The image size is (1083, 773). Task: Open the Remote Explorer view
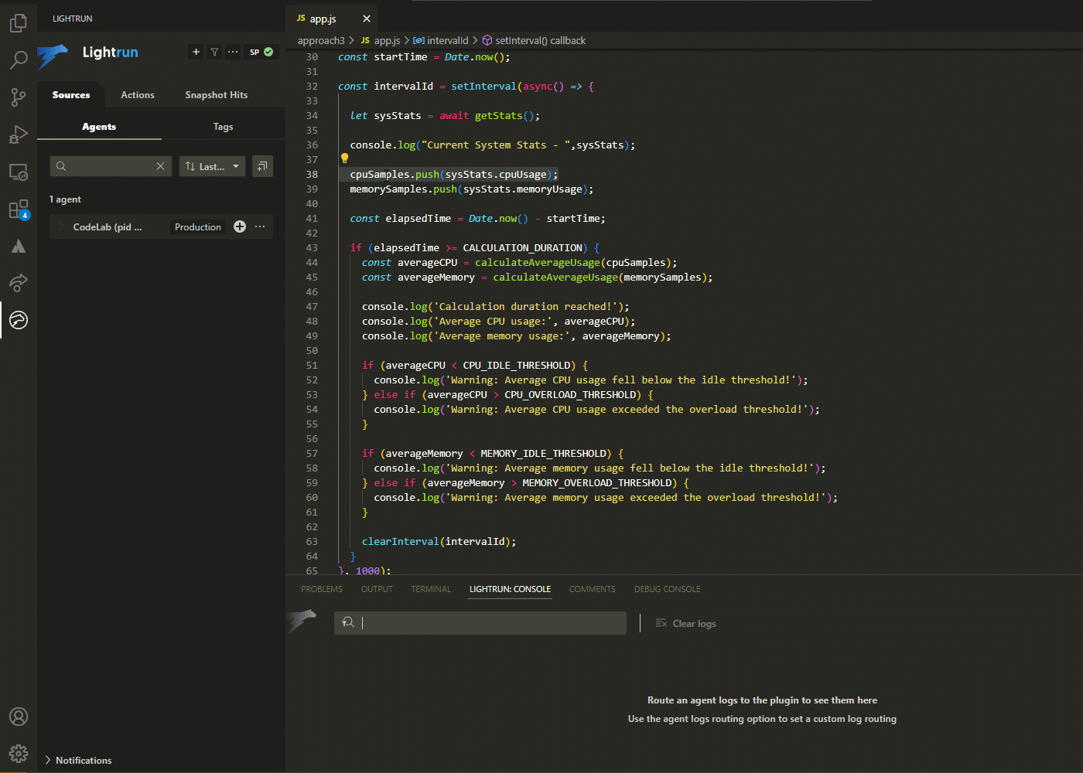click(x=19, y=172)
